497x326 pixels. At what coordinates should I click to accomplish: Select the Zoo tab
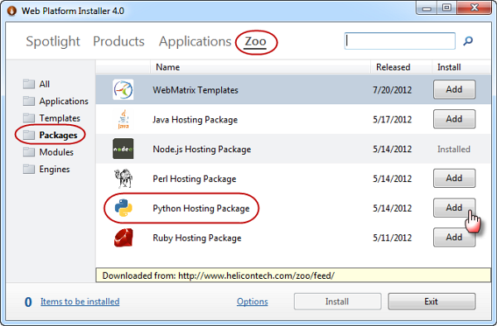255,41
